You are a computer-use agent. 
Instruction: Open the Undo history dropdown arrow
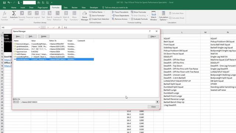coord(11,3)
